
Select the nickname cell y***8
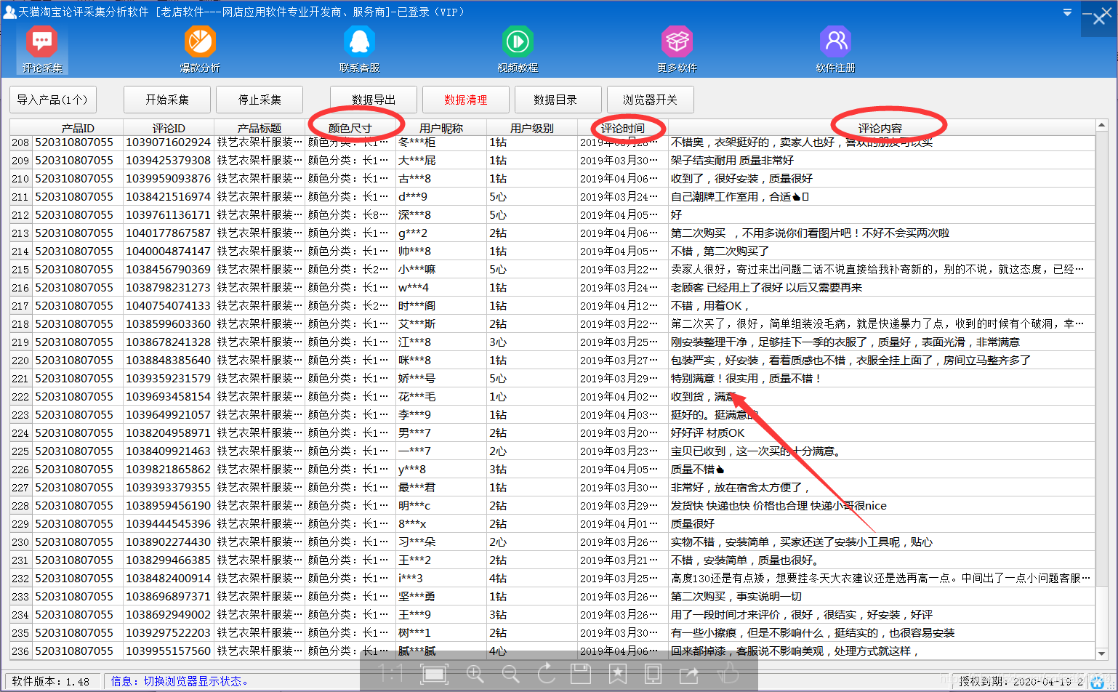coord(441,470)
